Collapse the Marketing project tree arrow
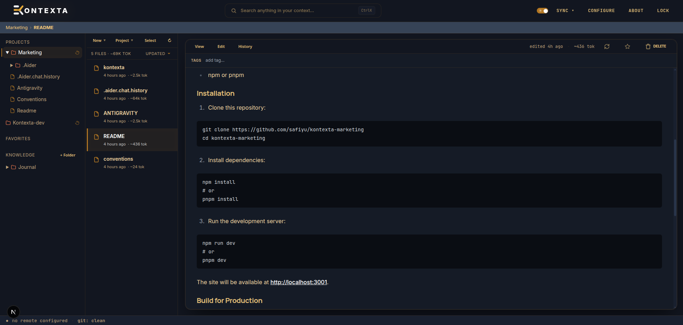Screen dimensions: 683x325 click(x=7, y=53)
